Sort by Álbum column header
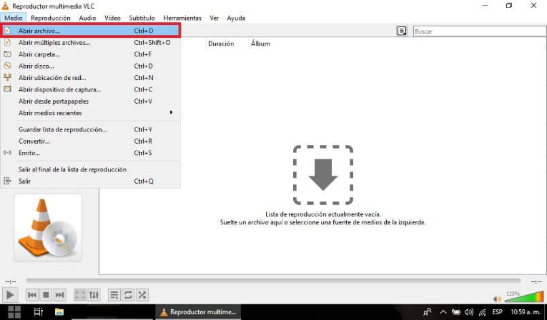The width and height of the screenshot is (547, 320). (x=261, y=43)
